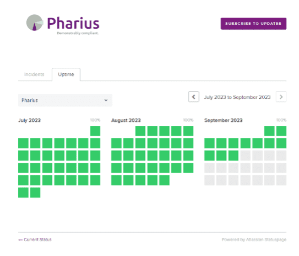Click August 2023's 100% uptime value
This screenshot has width=299, height=256.
pyautogui.click(x=188, y=120)
